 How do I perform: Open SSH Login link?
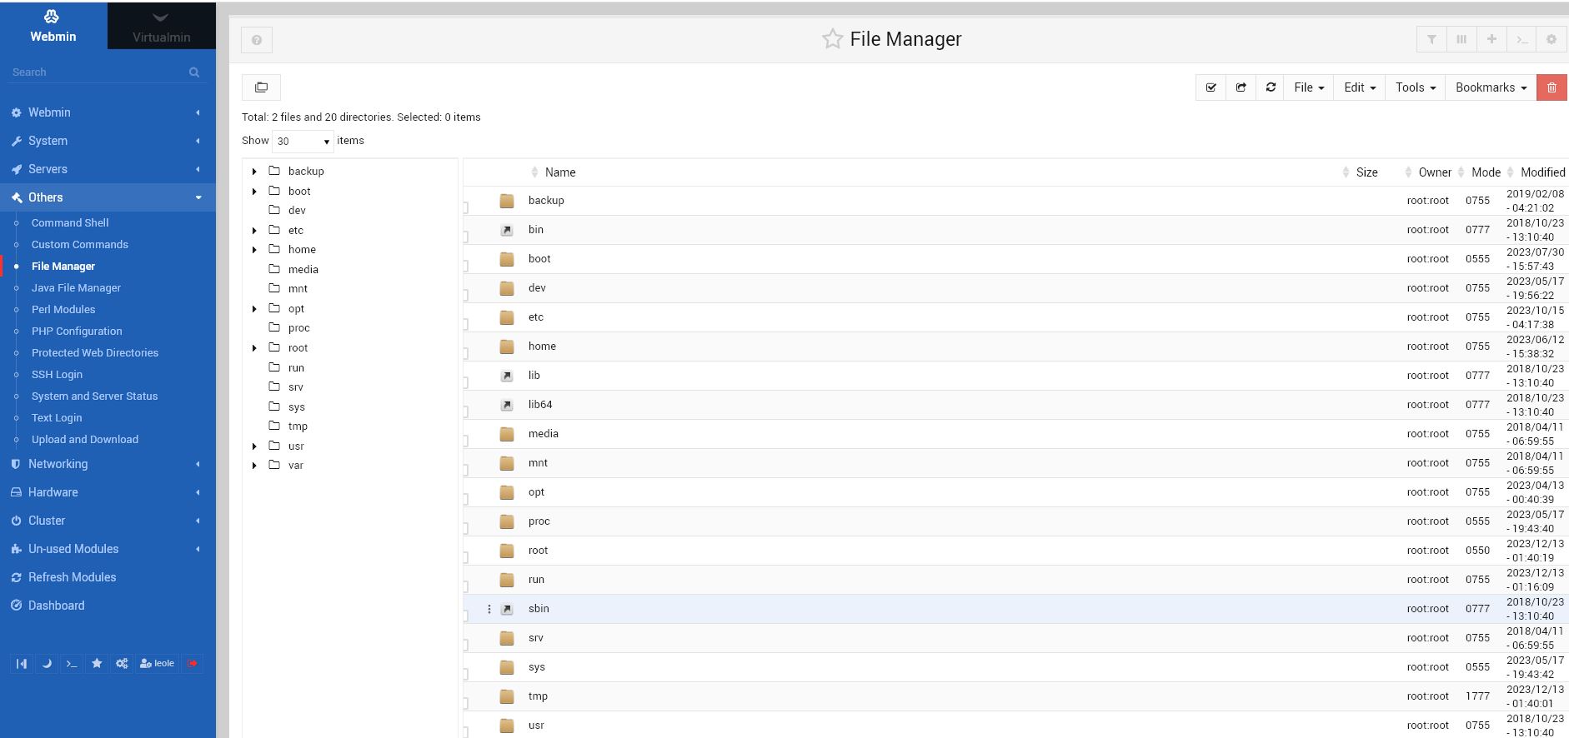click(57, 375)
